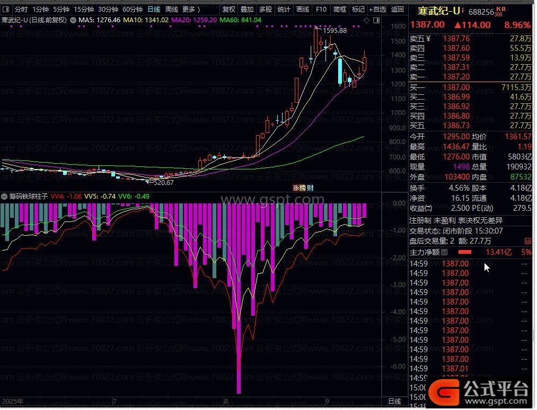Expand the 更多 periods dropdown
The height and width of the screenshot is (410, 537).
coord(191,9)
